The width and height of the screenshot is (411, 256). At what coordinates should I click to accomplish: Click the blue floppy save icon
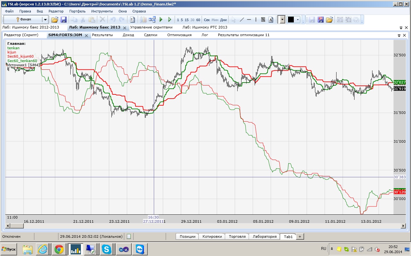(x=63, y=20)
